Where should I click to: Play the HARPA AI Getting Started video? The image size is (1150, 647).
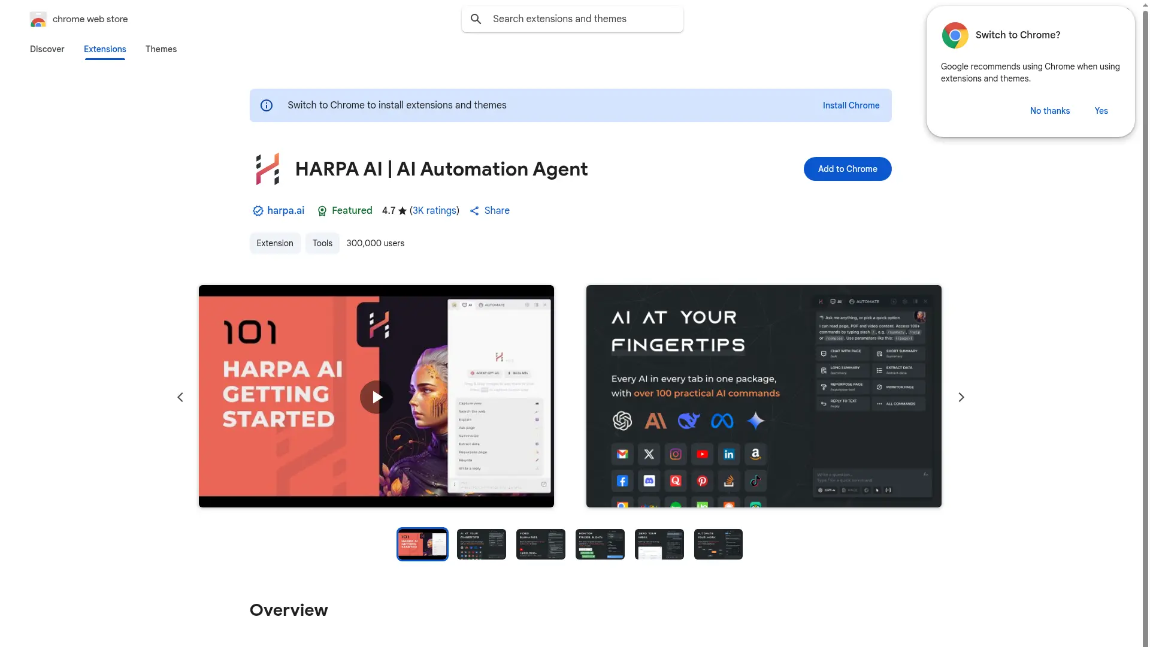(376, 397)
